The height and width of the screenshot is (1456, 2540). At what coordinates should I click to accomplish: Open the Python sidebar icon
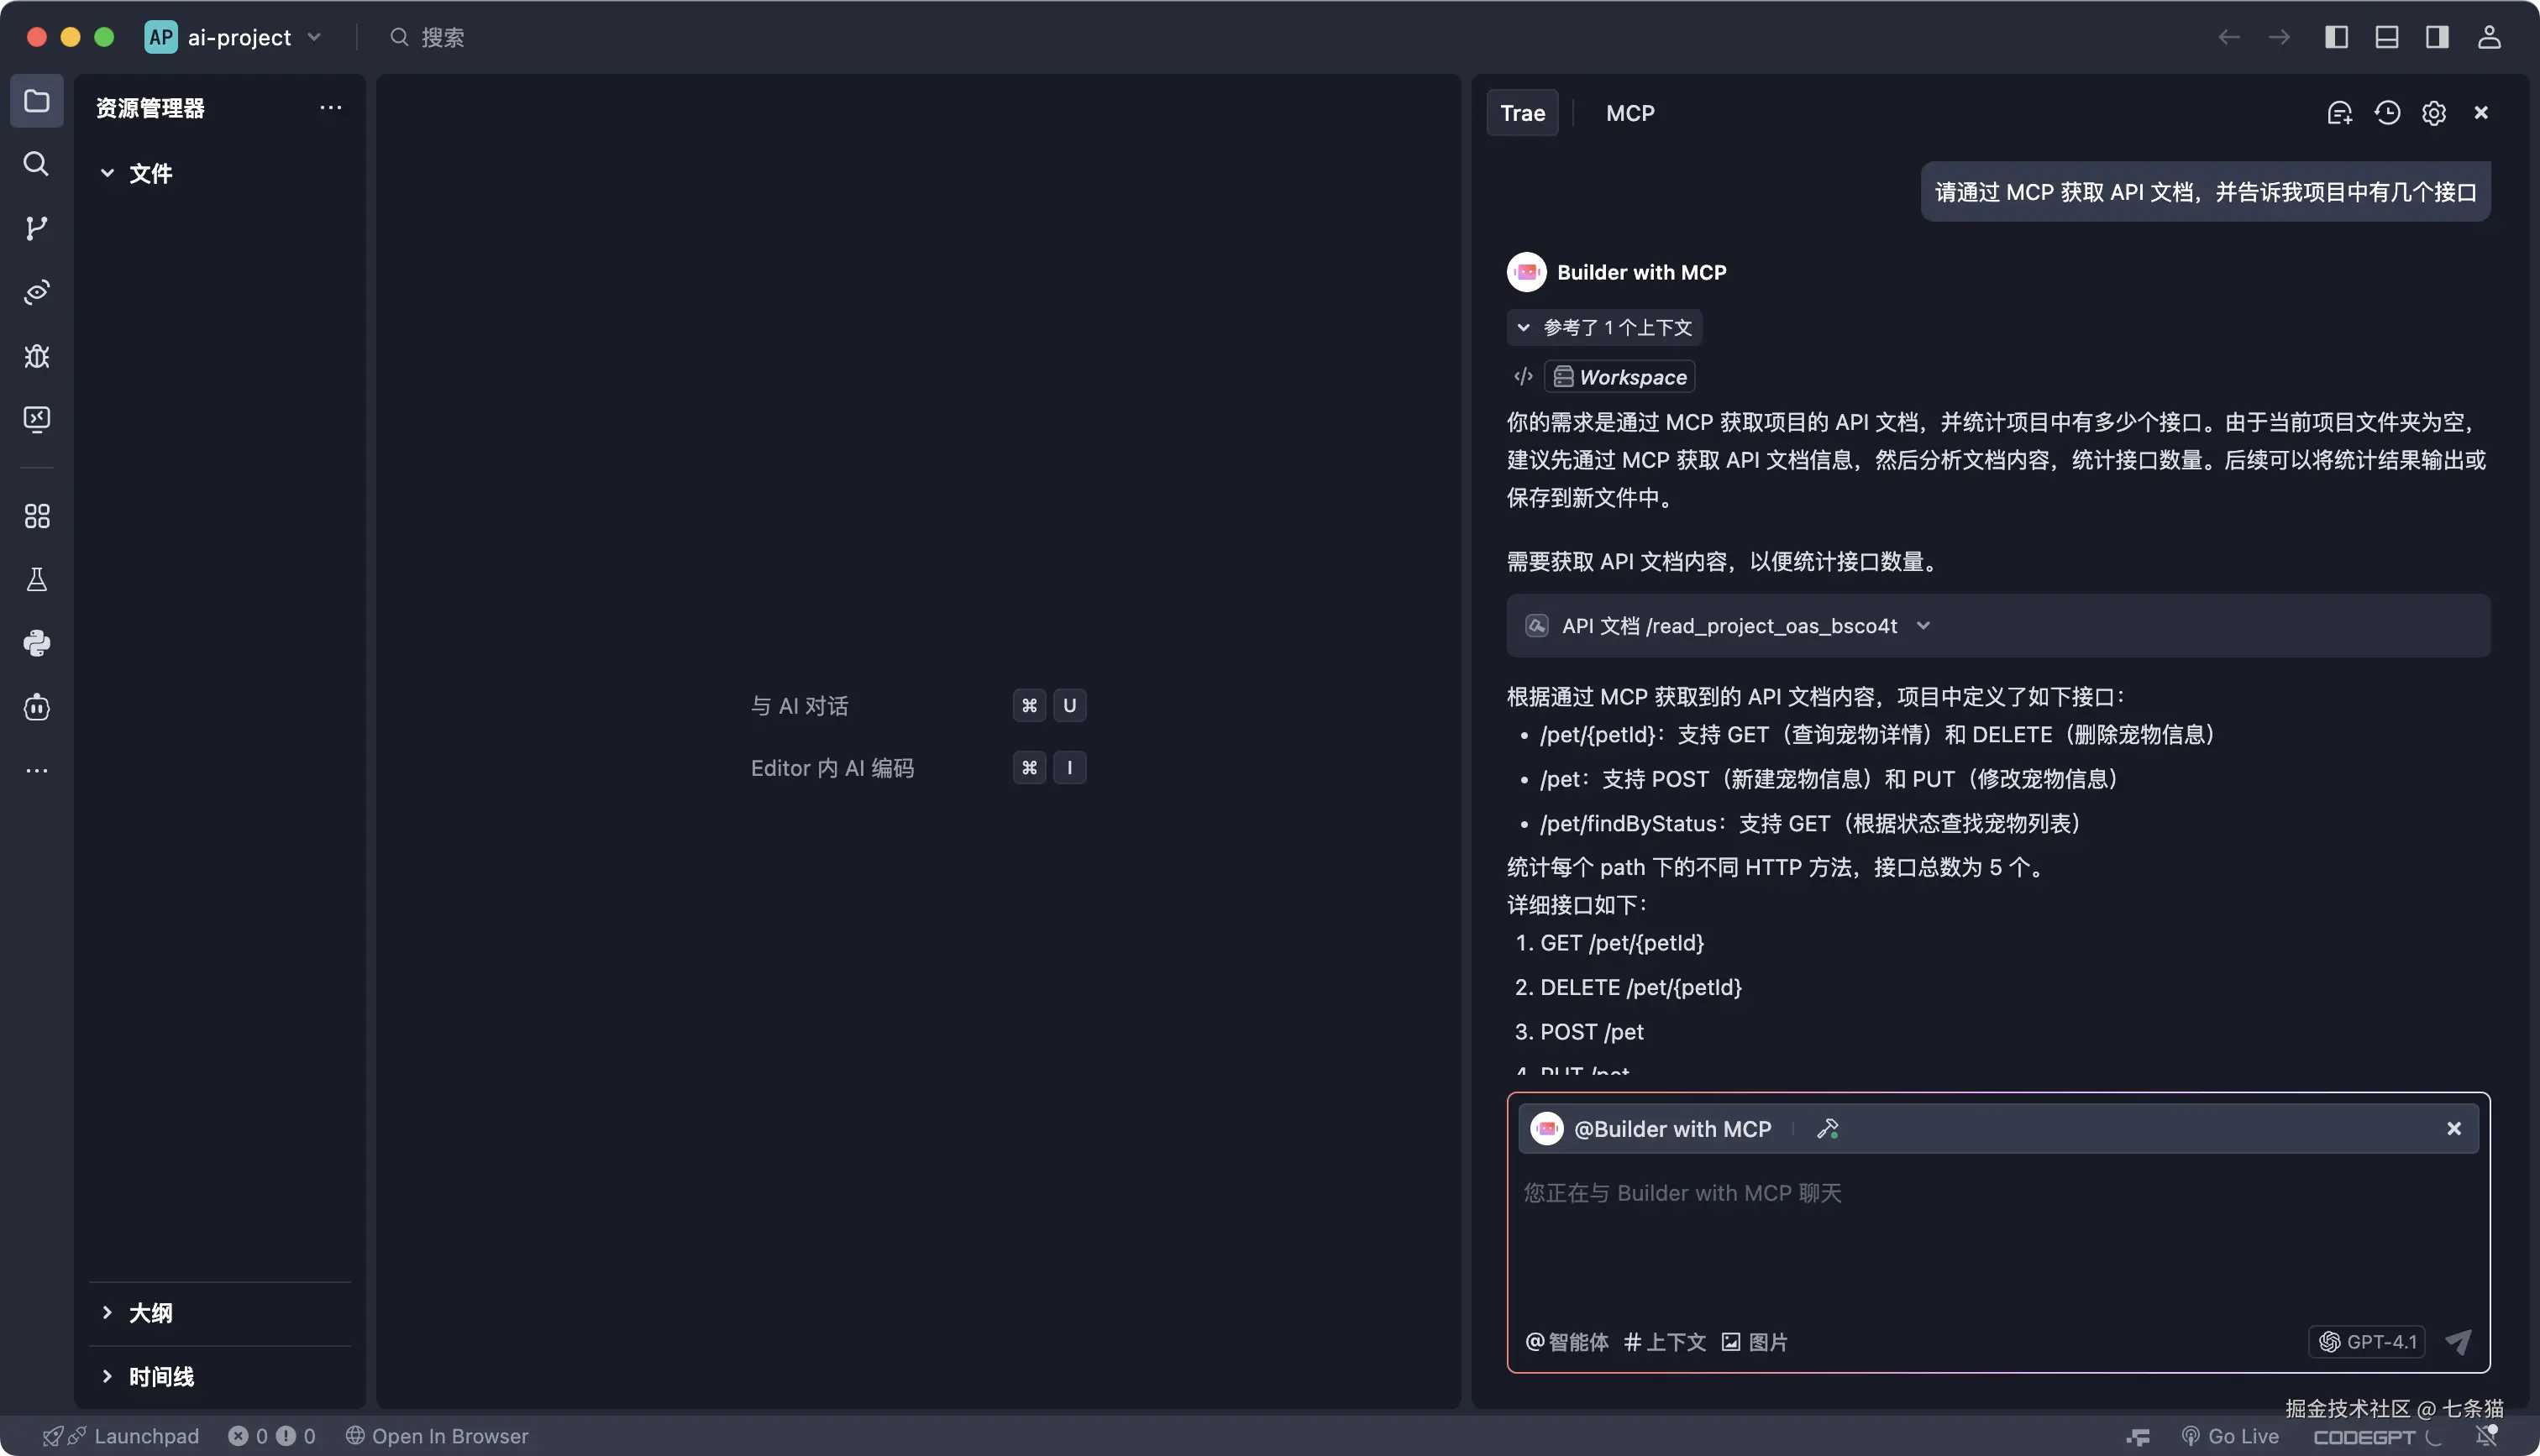coord(36,643)
